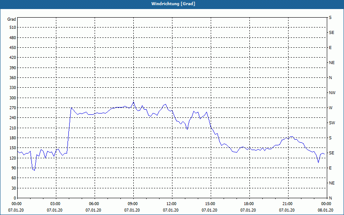Click the E compass label at 90 gridline

point(330,168)
